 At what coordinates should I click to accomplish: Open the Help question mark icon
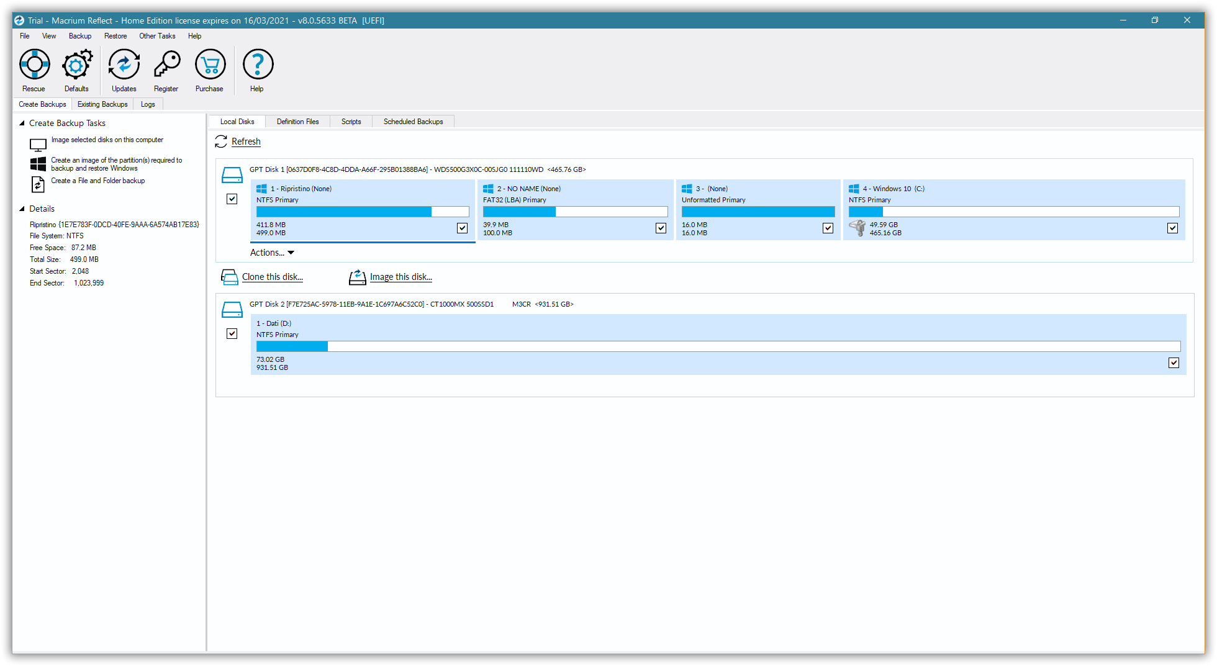pyautogui.click(x=258, y=65)
